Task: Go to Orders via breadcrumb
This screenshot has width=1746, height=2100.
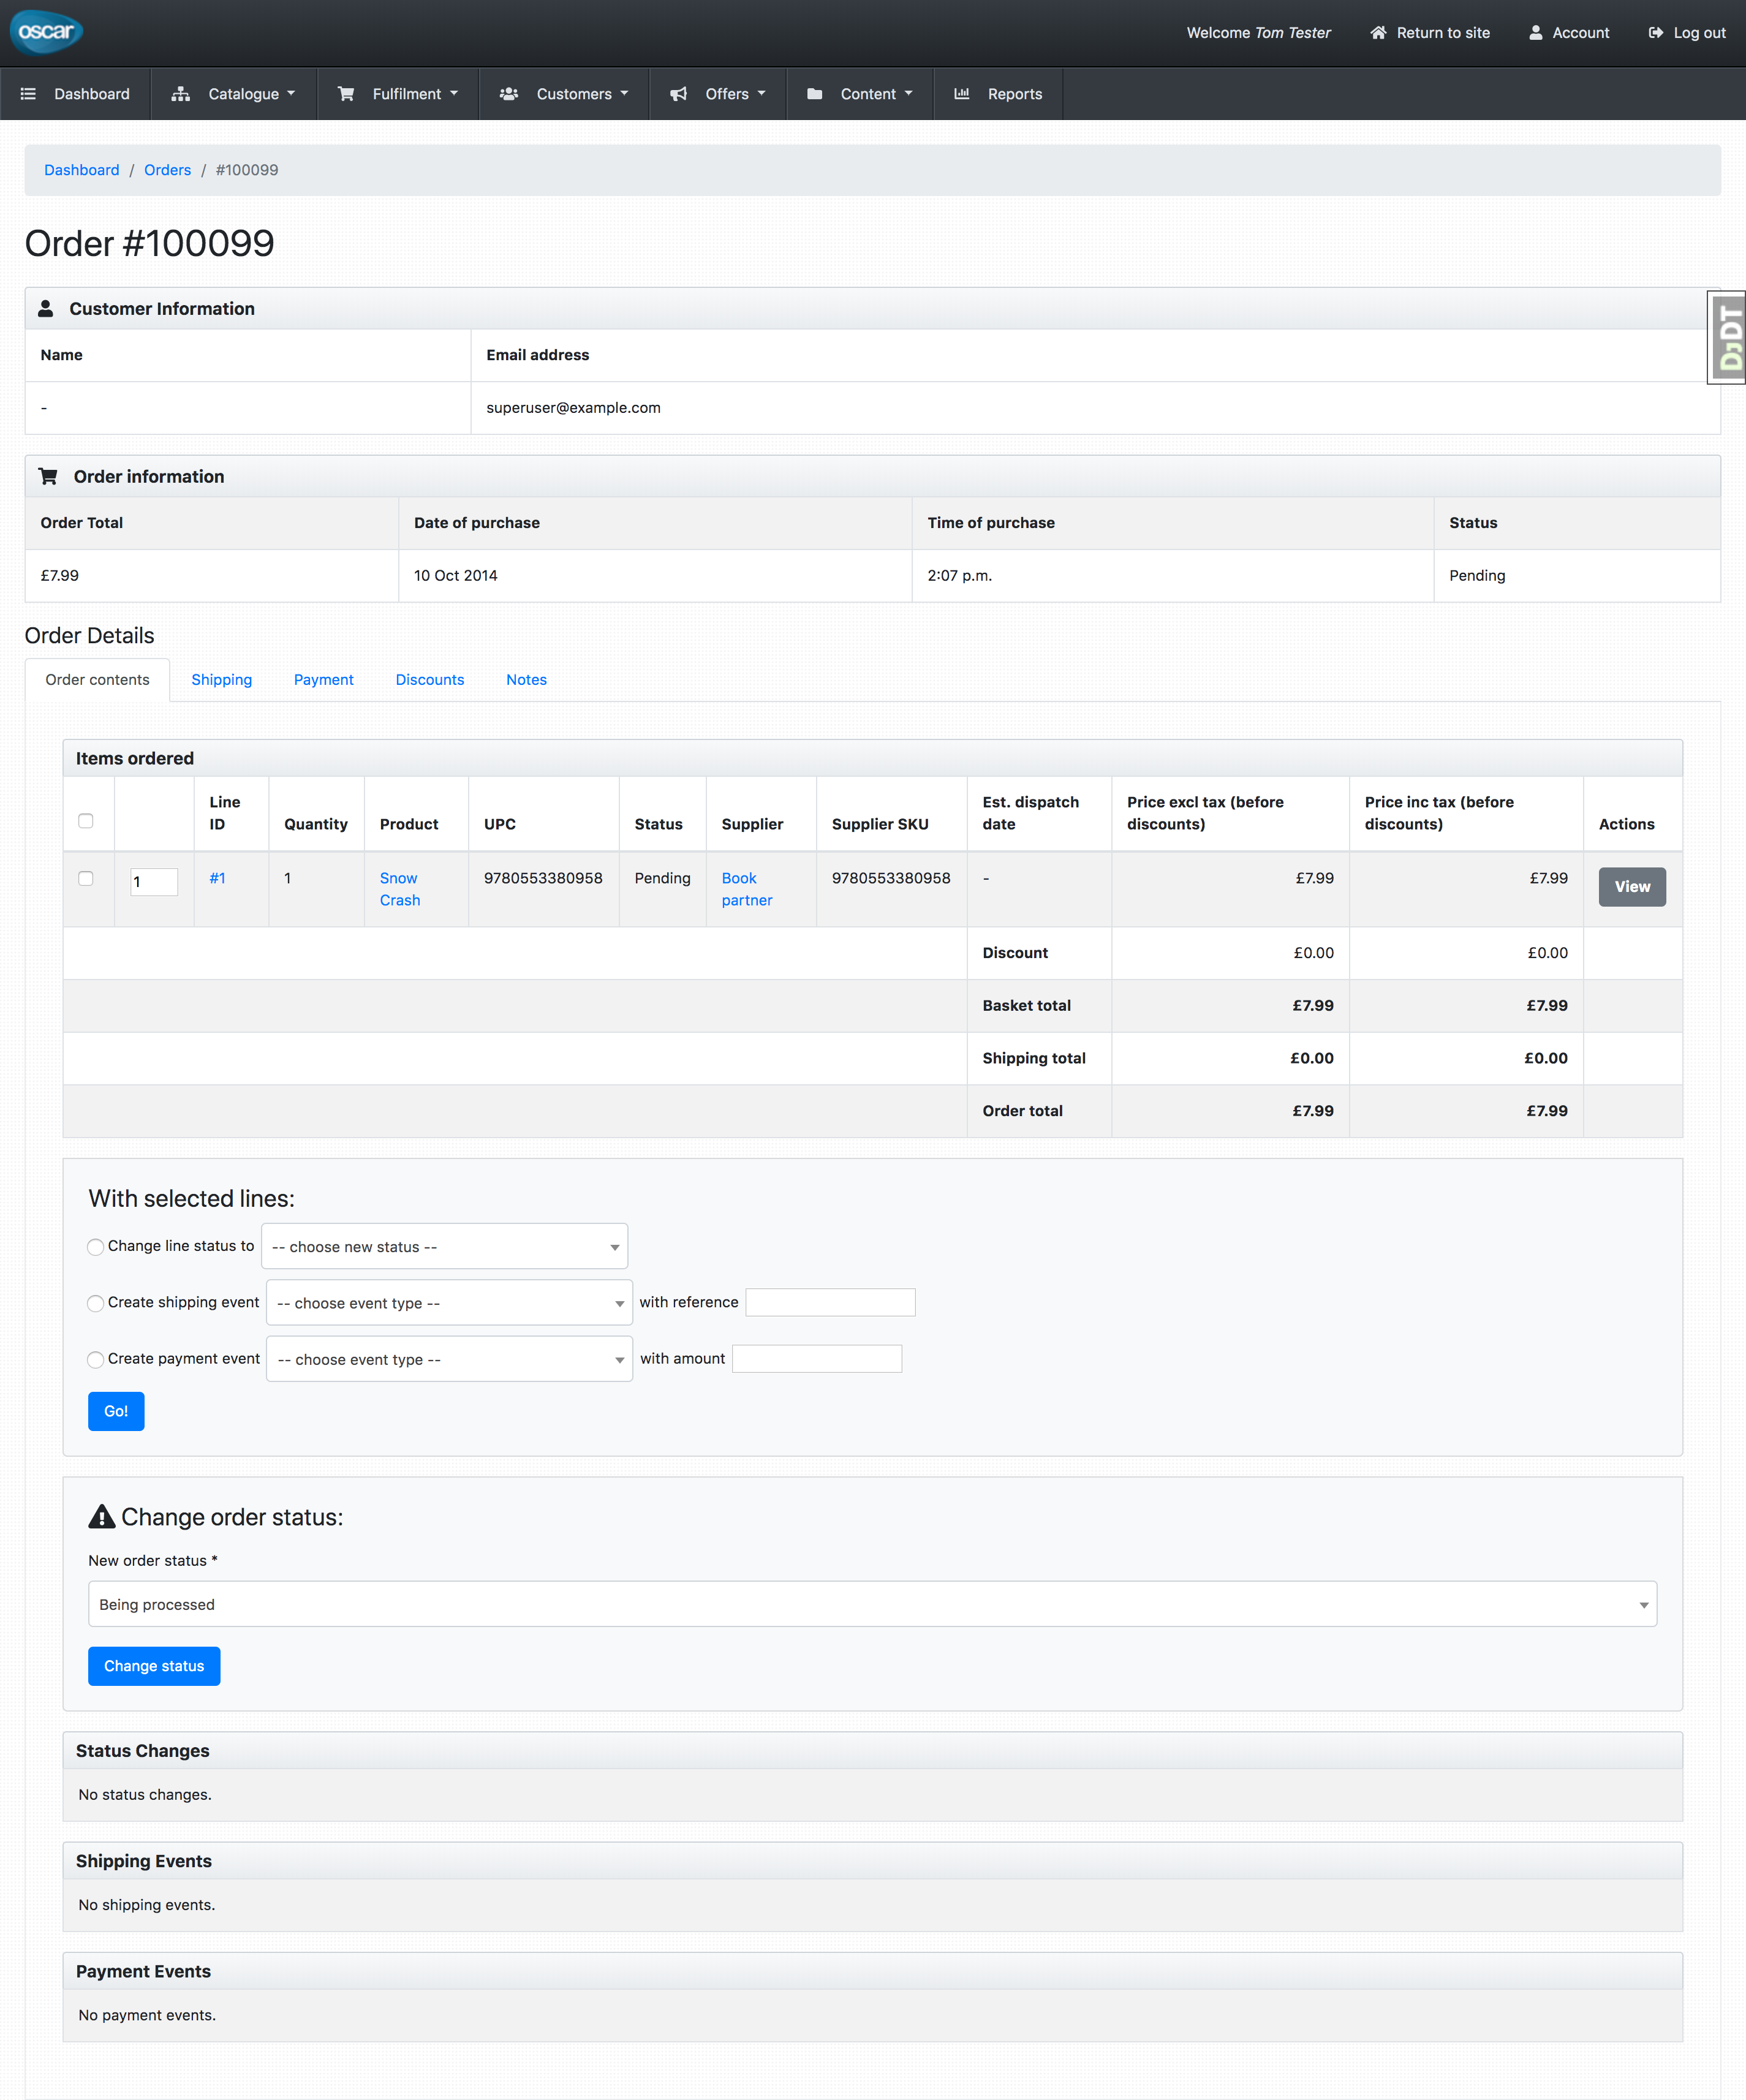Action: (x=167, y=170)
